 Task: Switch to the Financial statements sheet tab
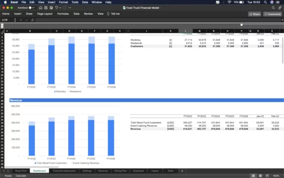[x=64, y=171]
